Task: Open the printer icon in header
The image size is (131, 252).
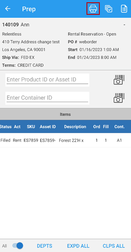Action: 93,9
